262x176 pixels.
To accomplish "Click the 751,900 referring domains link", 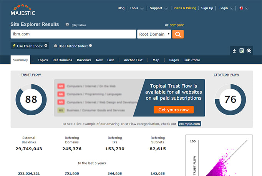I will [x=72, y=173].
